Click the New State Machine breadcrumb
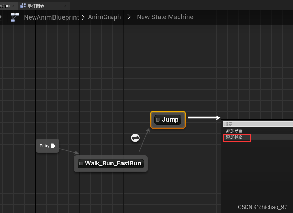 (165, 17)
